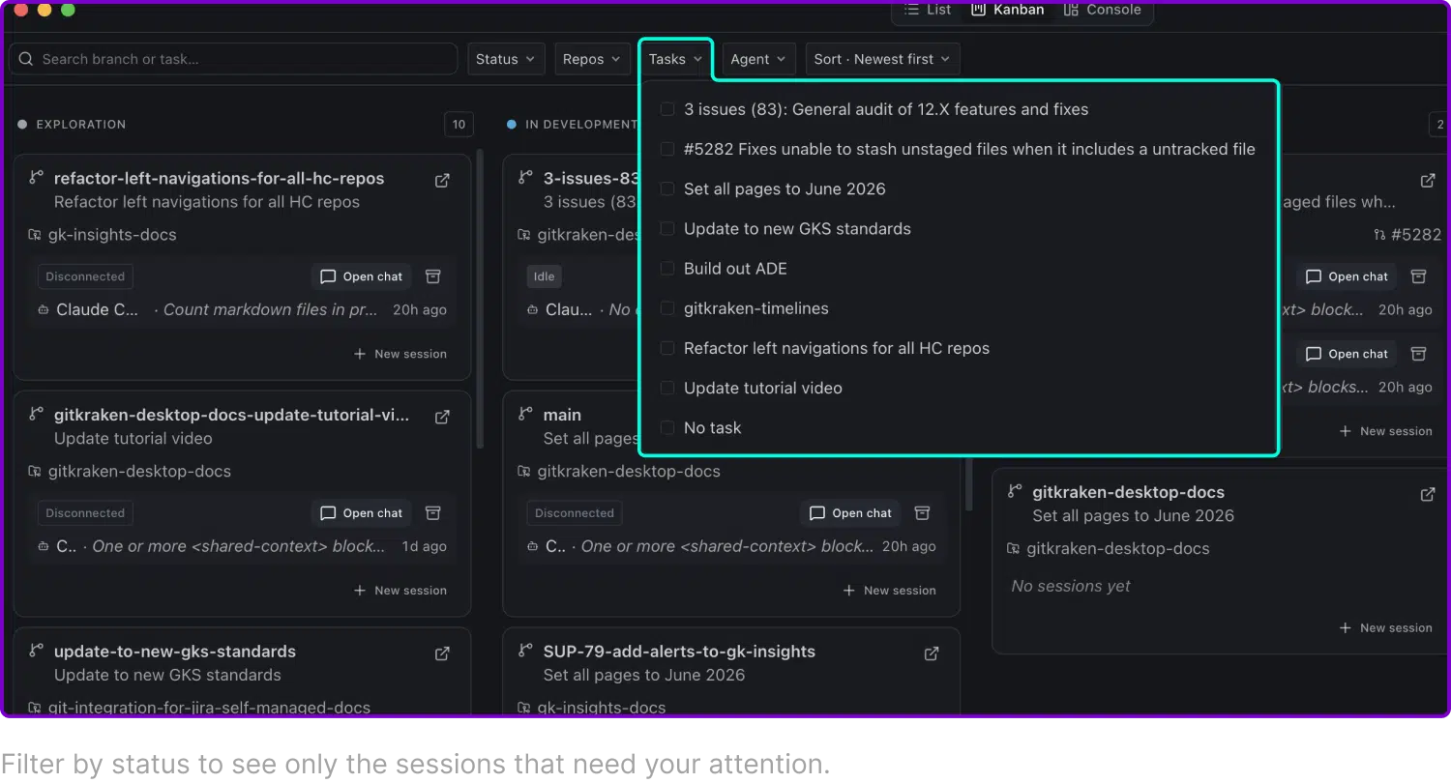Open external link icon on refactor-left-navigations card

pyautogui.click(x=442, y=180)
